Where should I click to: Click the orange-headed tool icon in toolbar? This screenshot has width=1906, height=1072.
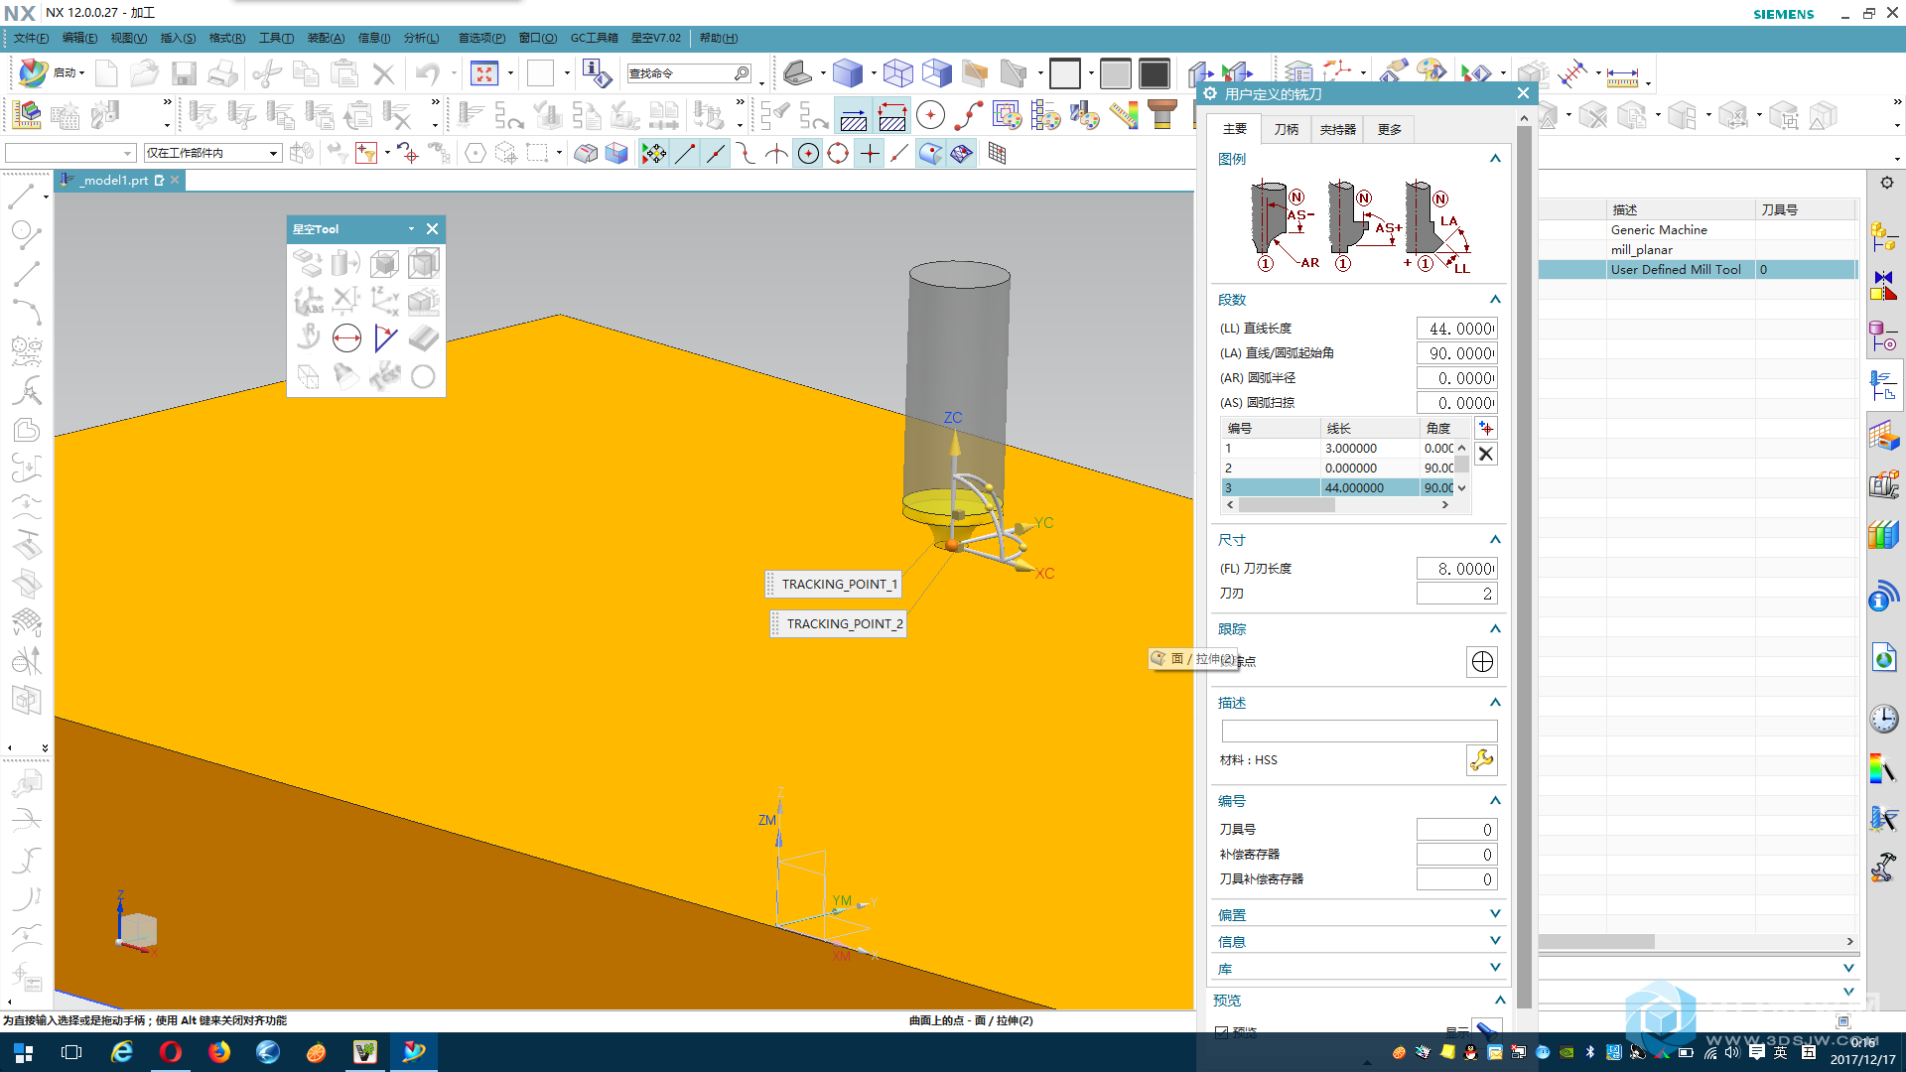tap(1162, 115)
